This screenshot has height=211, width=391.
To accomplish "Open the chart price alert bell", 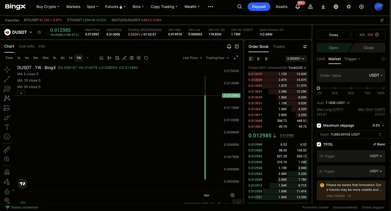I will click(229, 46).
